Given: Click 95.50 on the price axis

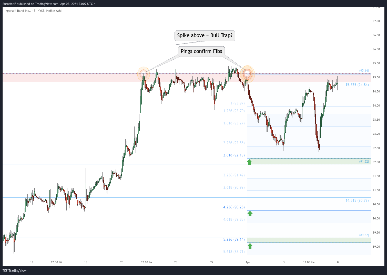Looking at the screenshot, I should tap(376, 63).
